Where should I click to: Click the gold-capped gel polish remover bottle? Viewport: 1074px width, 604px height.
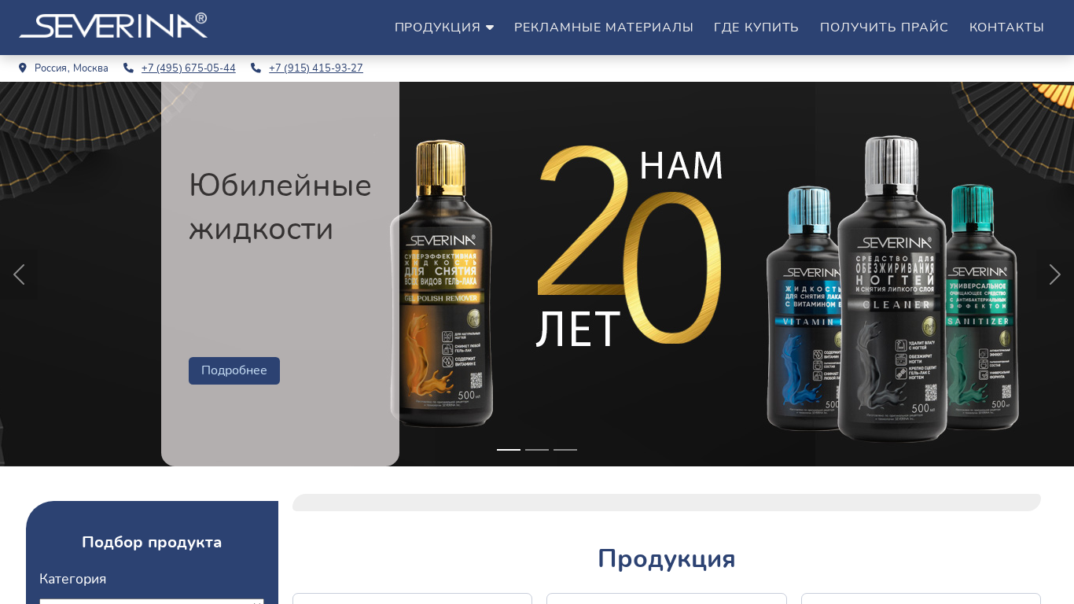[442, 283]
